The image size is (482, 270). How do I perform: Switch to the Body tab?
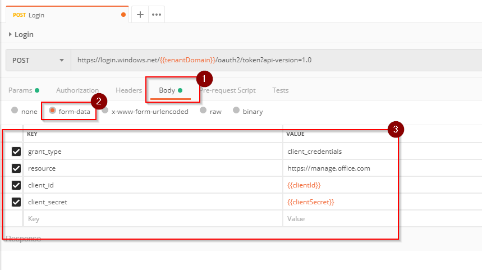pos(171,90)
